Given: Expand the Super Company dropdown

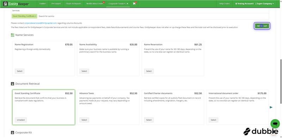Looking at the screenshot, I should tap(265, 4).
